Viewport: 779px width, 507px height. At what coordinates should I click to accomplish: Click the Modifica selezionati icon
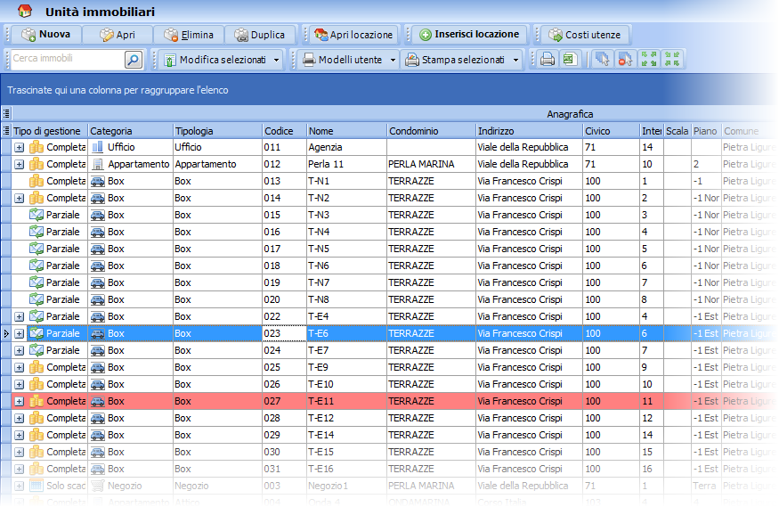coord(169,60)
